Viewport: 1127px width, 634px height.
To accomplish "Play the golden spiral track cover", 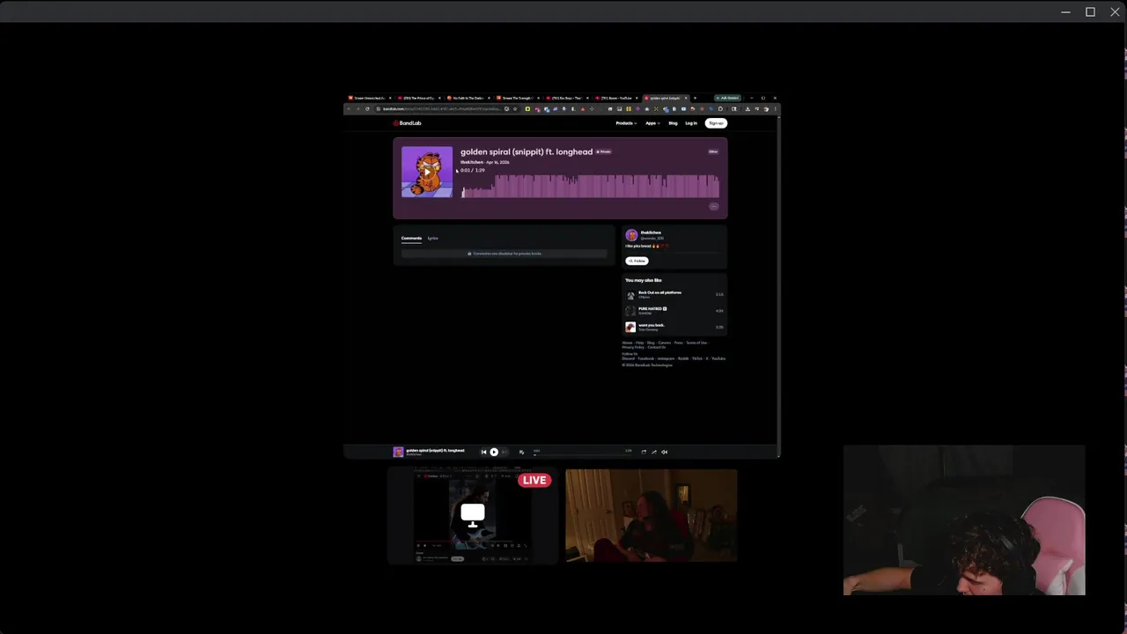I will click(x=427, y=172).
